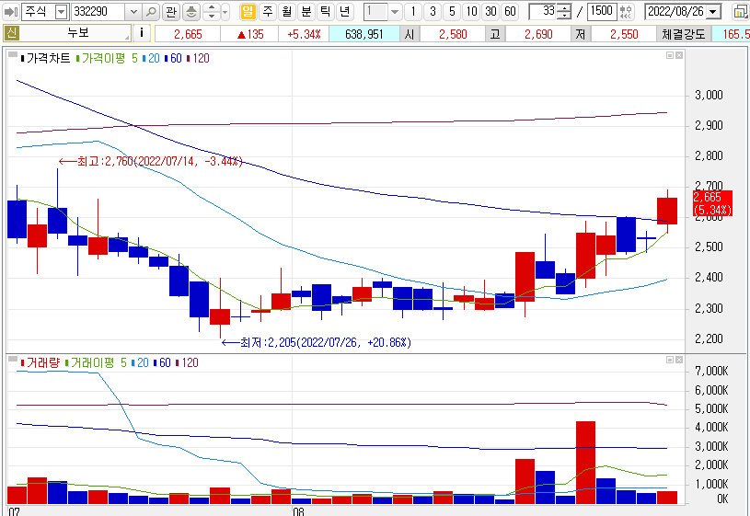Screen dimensions: 750x516
Task: Maximize the volume chart panel
Action: 670,360
